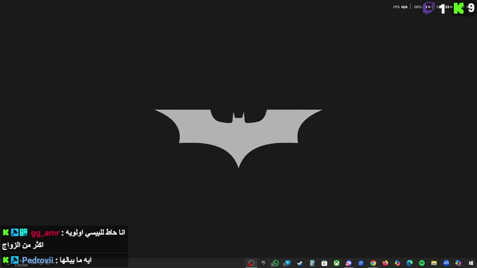477x268 pixels.
Task: Click the Kick viewer count "9"
Action: pyautogui.click(x=471, y=8)
